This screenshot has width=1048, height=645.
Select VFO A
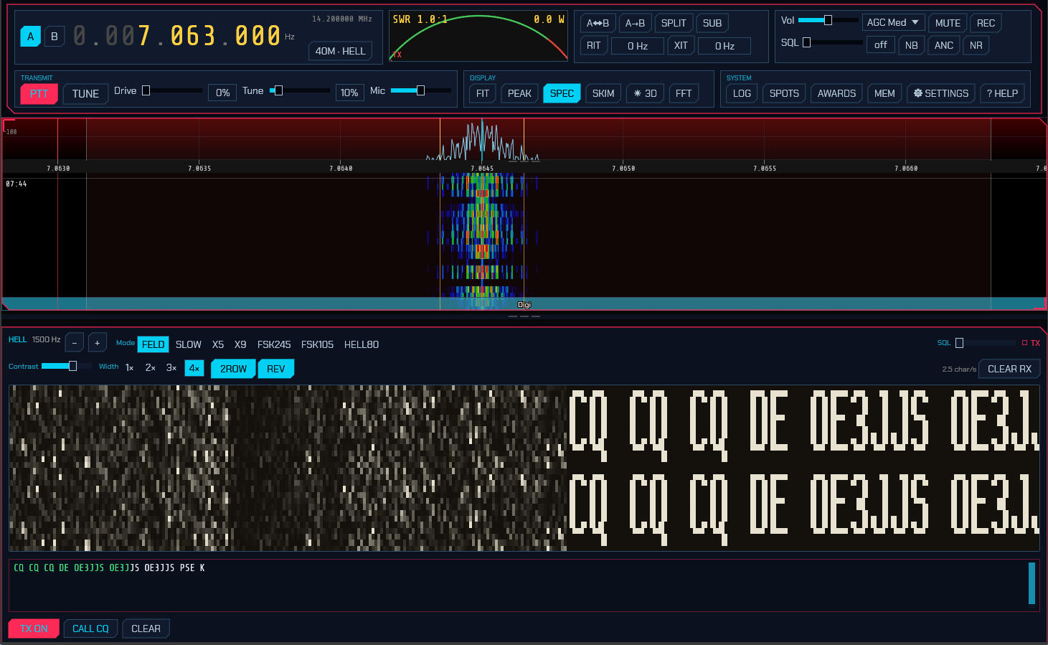(30, 37)
